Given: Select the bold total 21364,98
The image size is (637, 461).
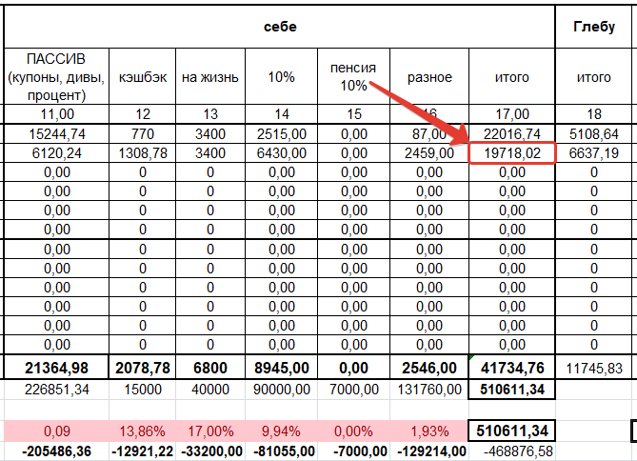Looking at the screenshot, I should click(x=56, y=368).
